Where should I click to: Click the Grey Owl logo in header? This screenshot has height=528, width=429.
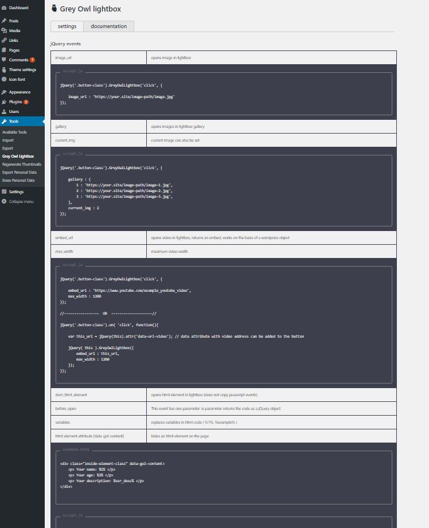(x=54, y=9)
